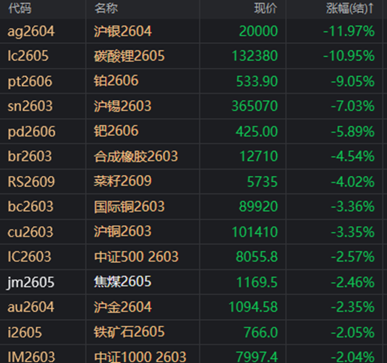Image resolution: width=387 pixels, height=363 pixels.
Task: Select code i2605
Action: [x=25, y=333]
